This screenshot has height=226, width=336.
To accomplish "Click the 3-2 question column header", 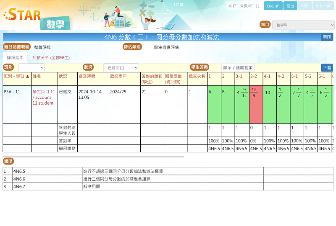I will coord(254,77).
